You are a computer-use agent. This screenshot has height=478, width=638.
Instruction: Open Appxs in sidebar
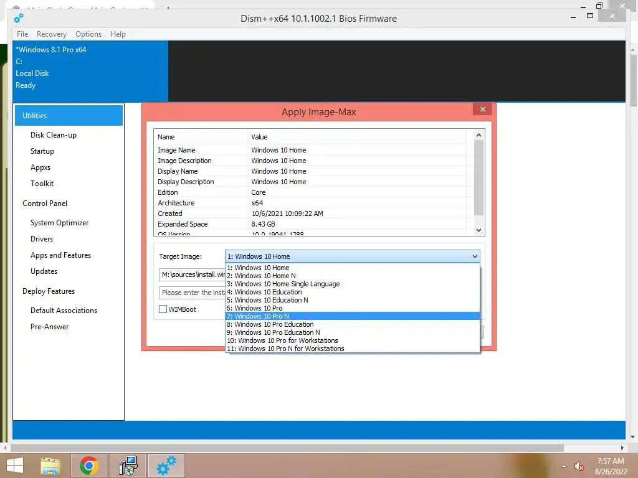(x=40, y=167)
